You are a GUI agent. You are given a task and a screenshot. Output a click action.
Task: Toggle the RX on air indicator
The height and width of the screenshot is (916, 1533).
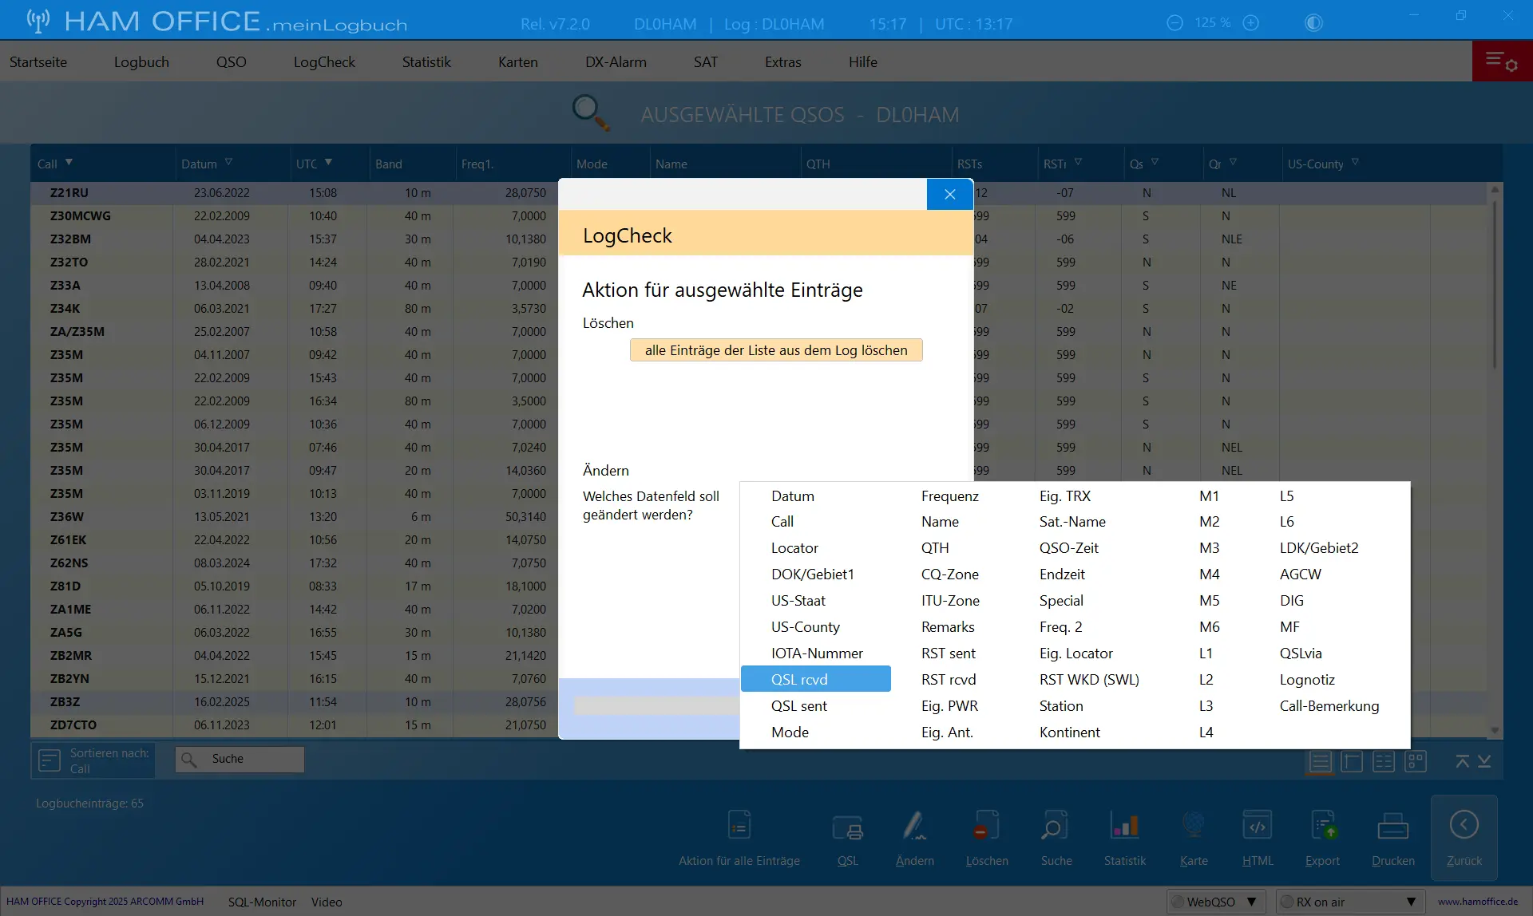click(x=1286, y=902)
